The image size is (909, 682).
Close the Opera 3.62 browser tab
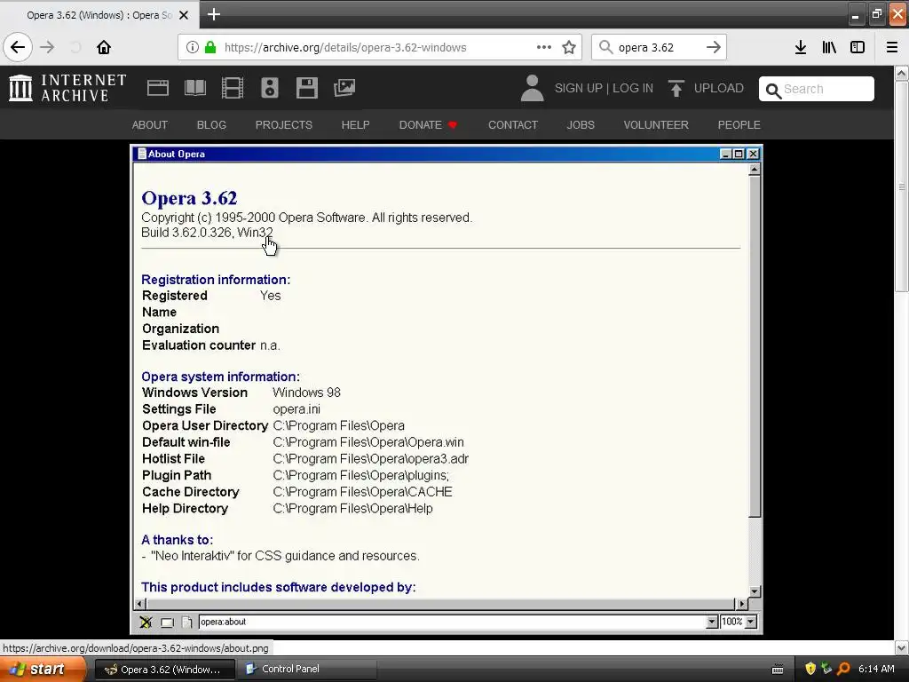coord(184,15)
